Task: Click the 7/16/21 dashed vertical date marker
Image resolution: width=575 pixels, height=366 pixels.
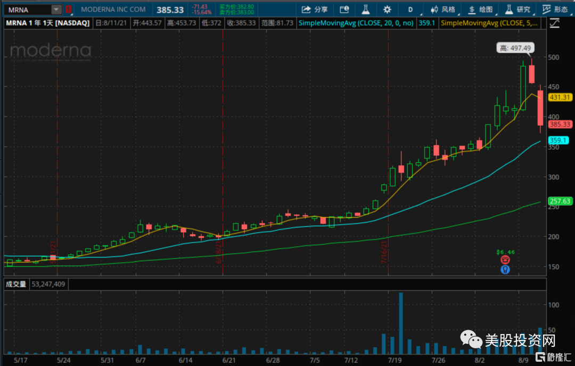Action: (x=388, y=160)
